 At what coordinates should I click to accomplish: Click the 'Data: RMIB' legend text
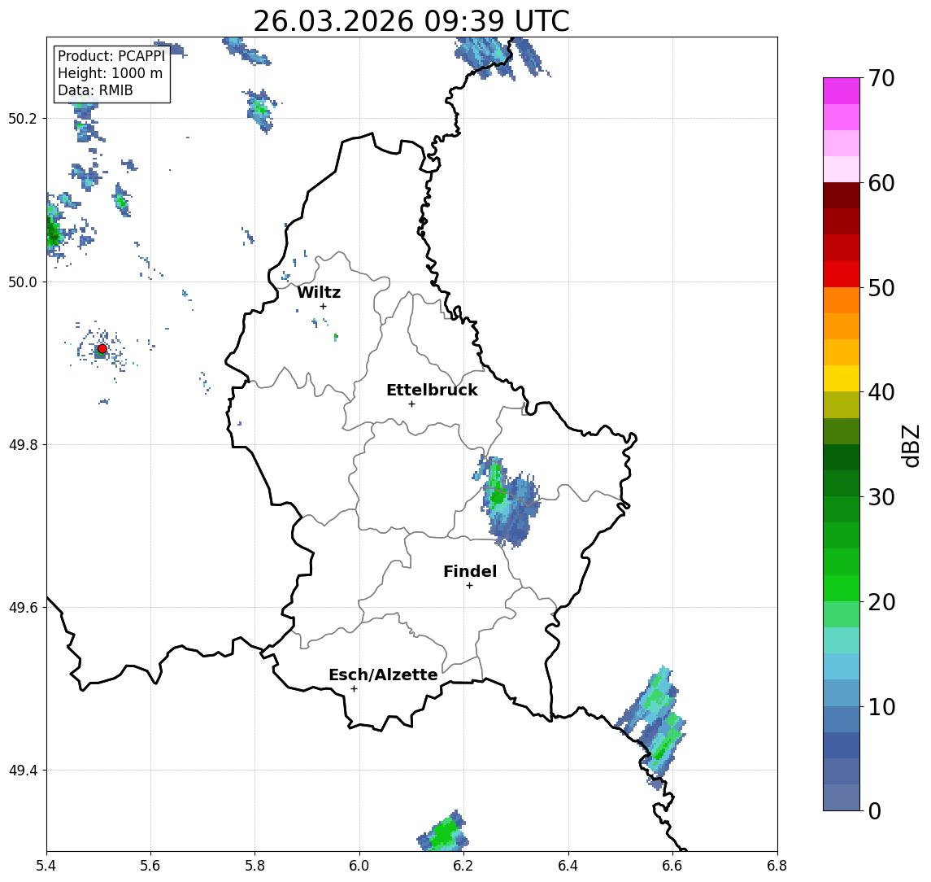pyautogui.click(x=95, y=90)
